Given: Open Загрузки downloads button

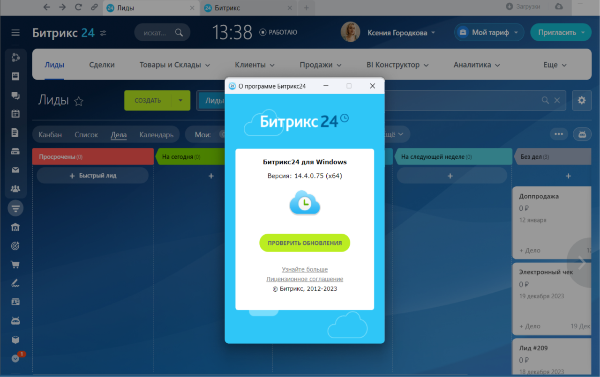Looking at the screenshot, I should point(523,7).
